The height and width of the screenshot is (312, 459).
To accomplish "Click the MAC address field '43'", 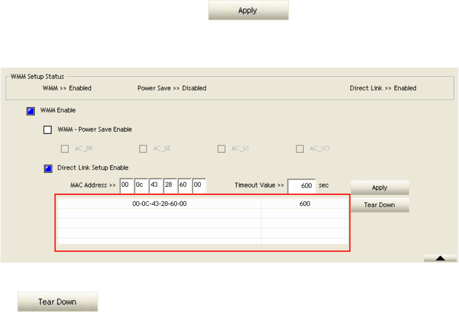I will tap(156, 185).
